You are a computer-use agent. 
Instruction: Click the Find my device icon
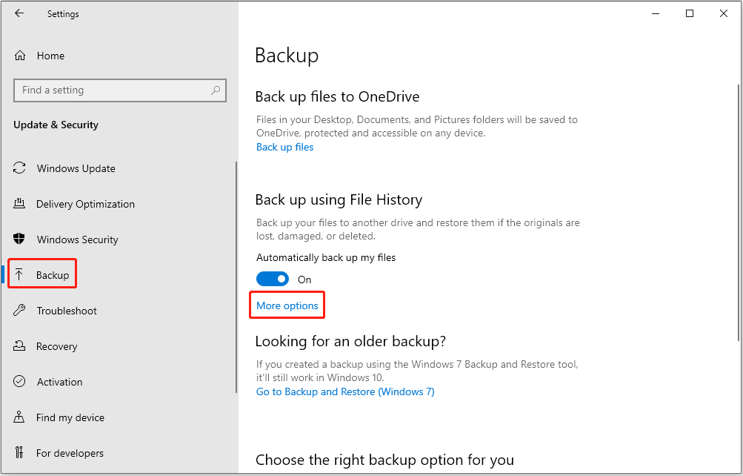pos(19,417)
